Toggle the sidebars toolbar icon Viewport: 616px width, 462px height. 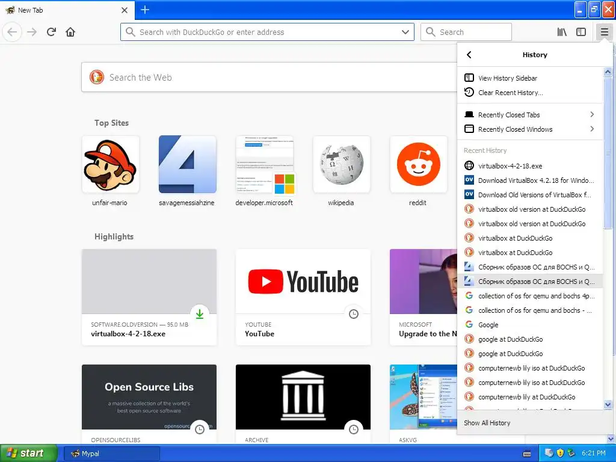[x=581, y=32]
